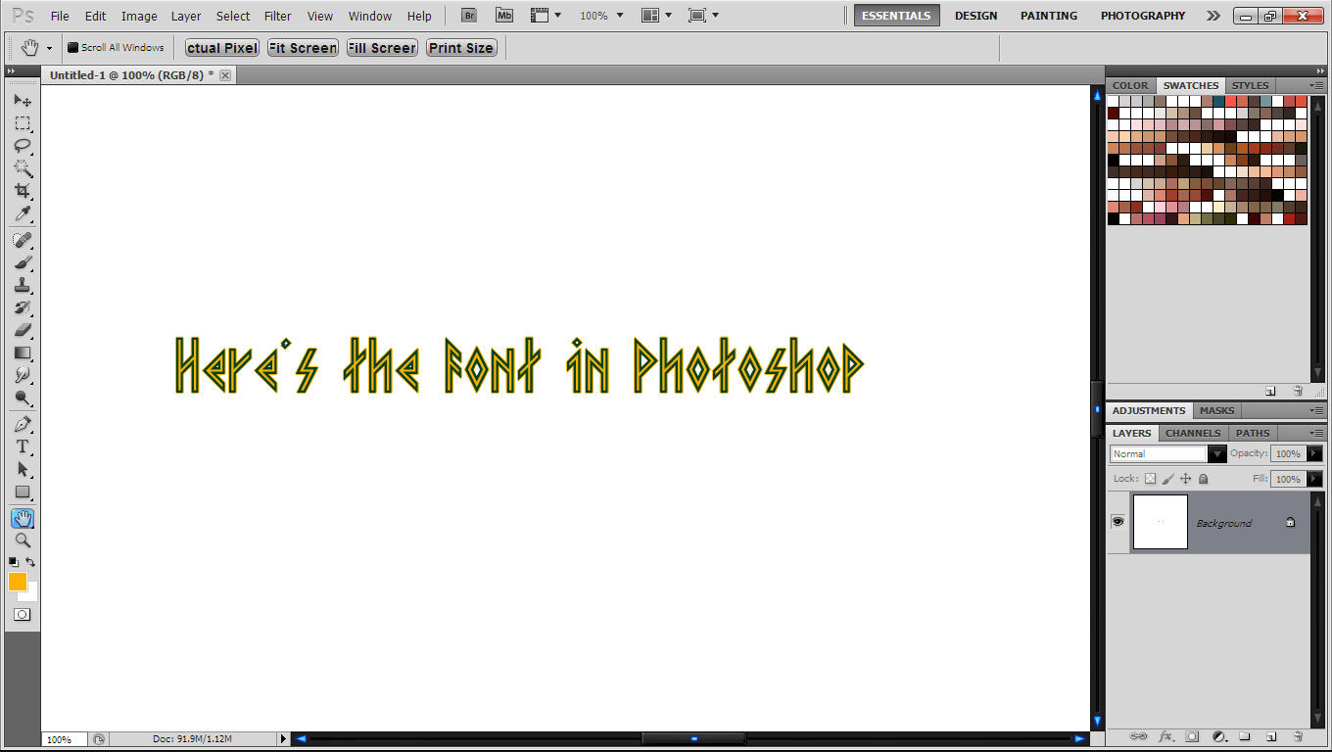Toggle Lock all
Screen dimensions: 1332x752
[1204, 479]
